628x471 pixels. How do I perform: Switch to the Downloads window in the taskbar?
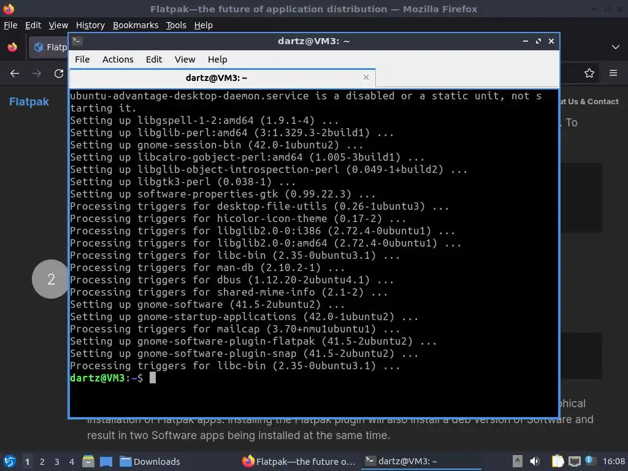[x=150, y=461]
